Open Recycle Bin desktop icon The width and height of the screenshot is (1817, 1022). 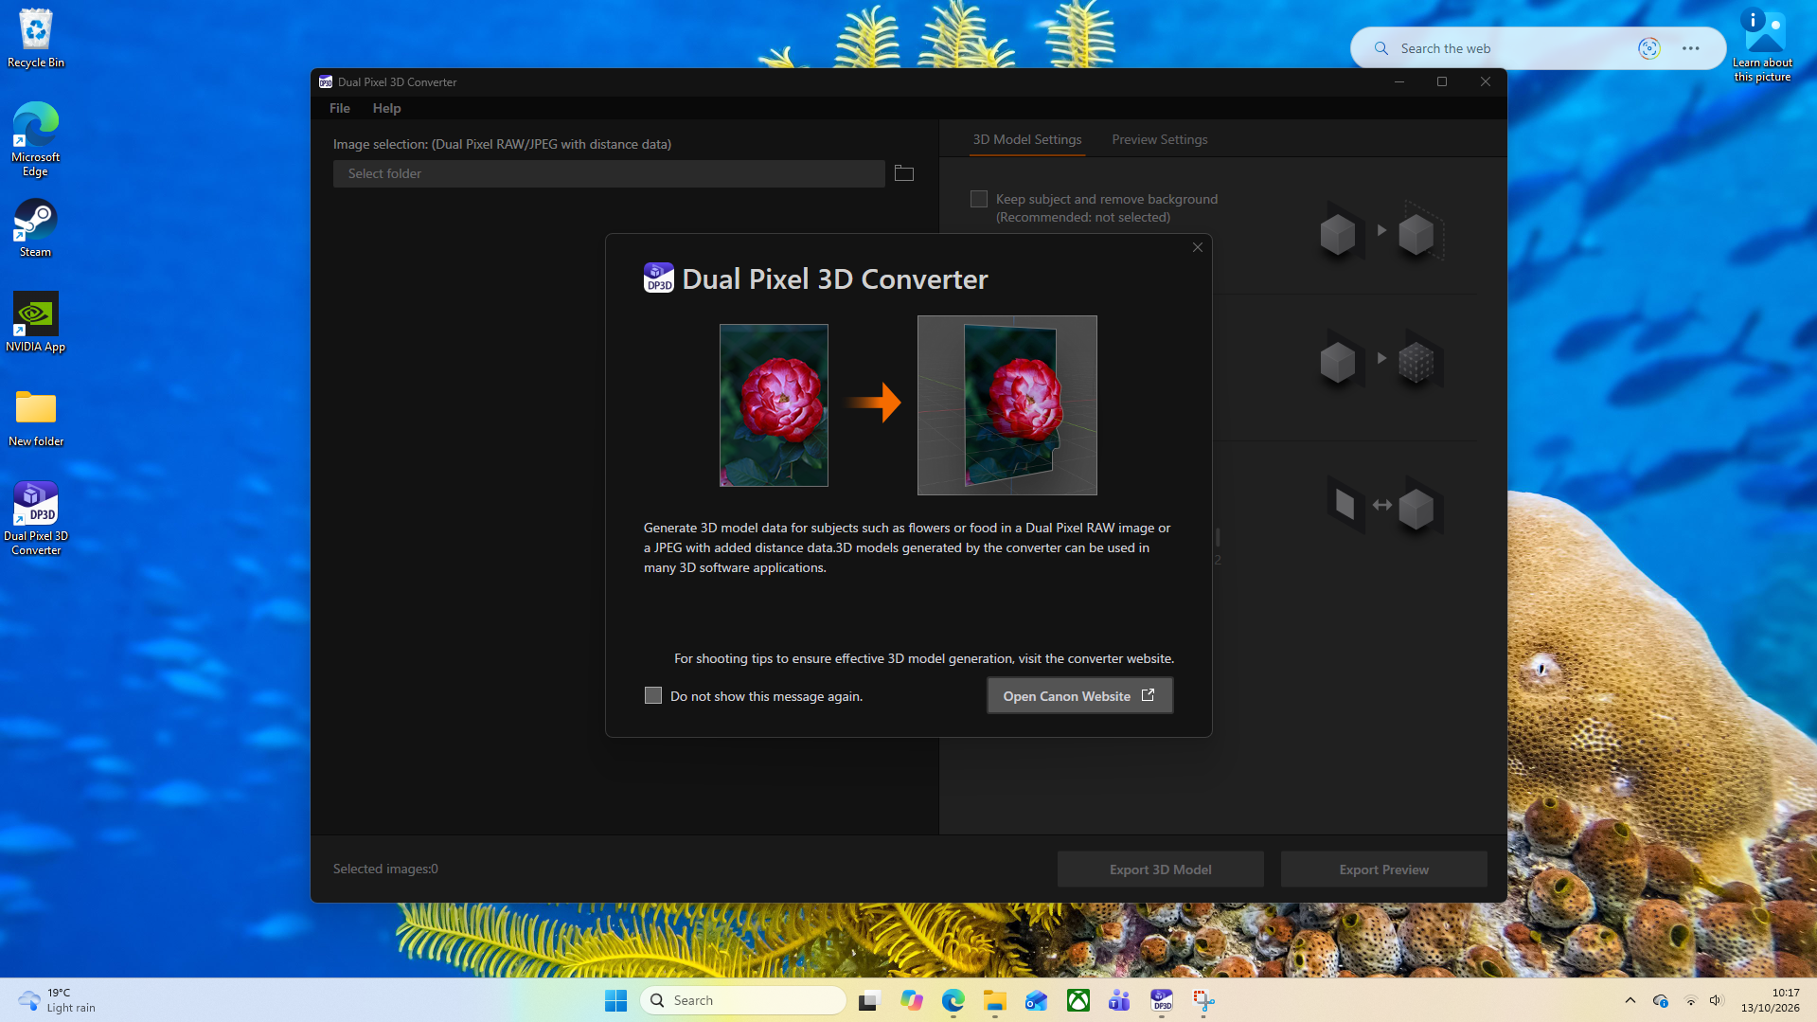coord(36,39)
